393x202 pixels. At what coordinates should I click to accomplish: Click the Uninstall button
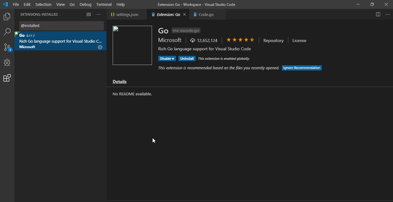pos(187,58)
